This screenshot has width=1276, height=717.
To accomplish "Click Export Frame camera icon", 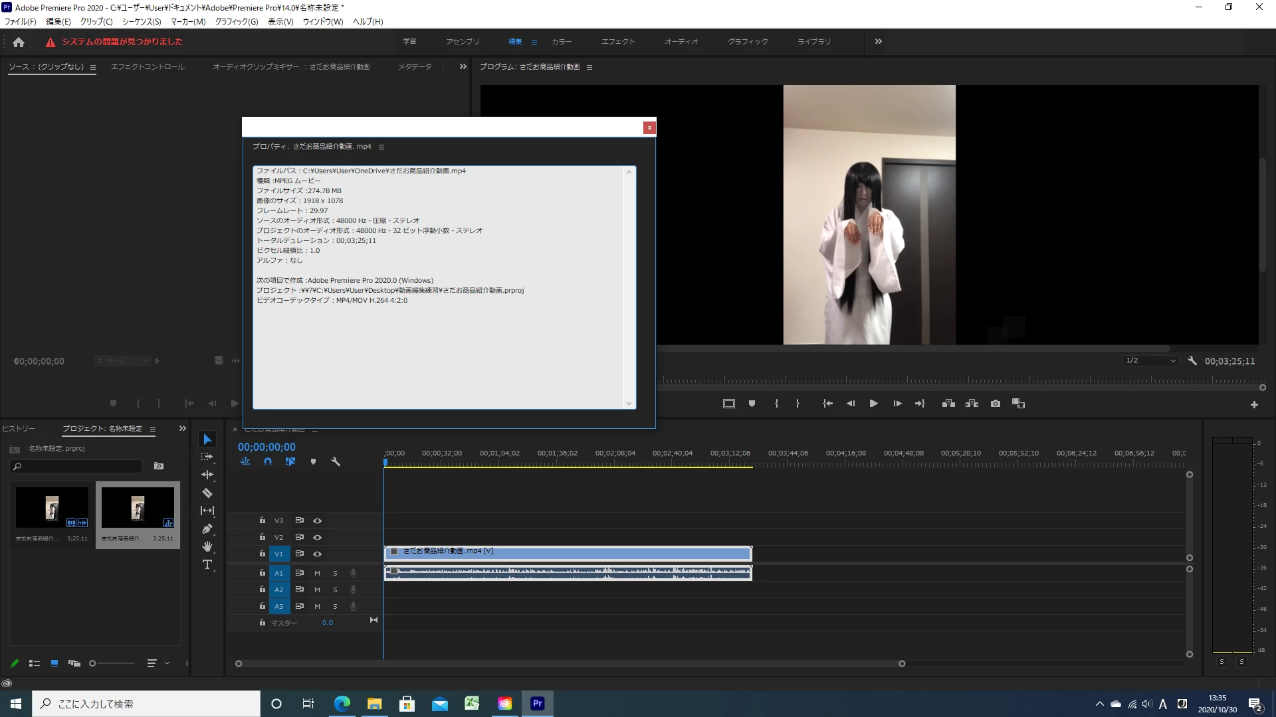I will [x=995, y=404].
